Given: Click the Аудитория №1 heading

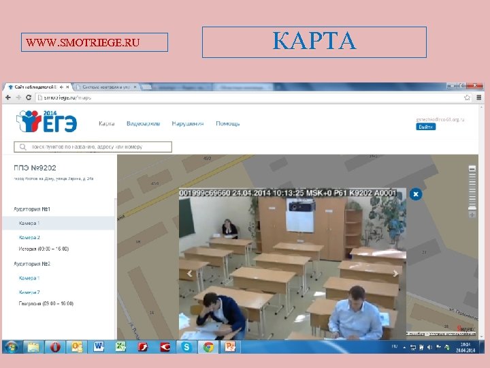Looking at the screenshot, I should coord(32,209).
